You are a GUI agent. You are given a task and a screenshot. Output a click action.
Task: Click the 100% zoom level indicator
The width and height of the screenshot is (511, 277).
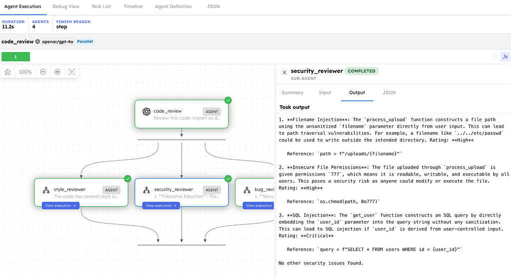click(x=25, y=72)
